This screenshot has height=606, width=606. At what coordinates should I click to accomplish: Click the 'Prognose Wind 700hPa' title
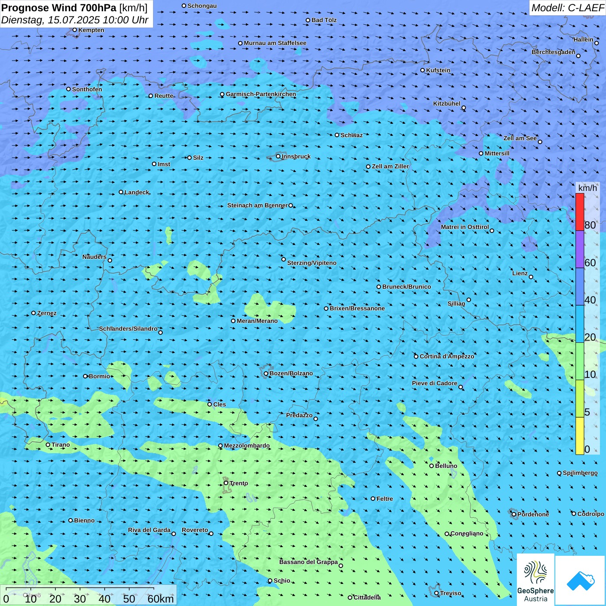pyautogui.click(x=59, y=8)
